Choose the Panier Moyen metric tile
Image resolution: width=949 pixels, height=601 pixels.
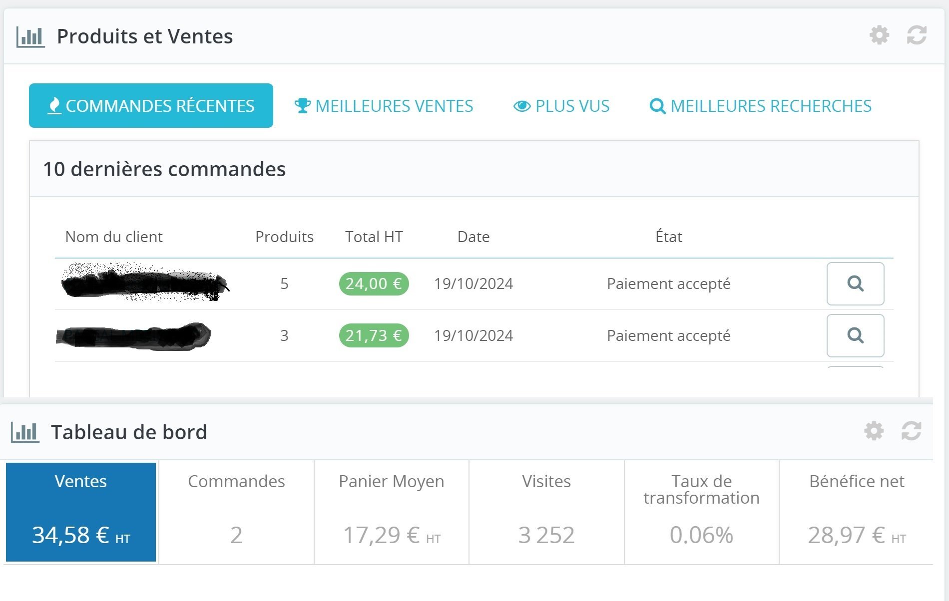392,512
